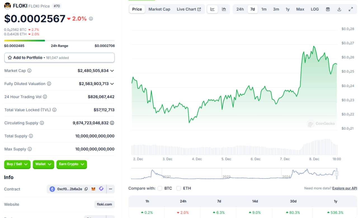This screenshot has width=358, height=218.
Task: Click the Total Supply value 10,000,000,000,000
Action: tap(95, 136)
